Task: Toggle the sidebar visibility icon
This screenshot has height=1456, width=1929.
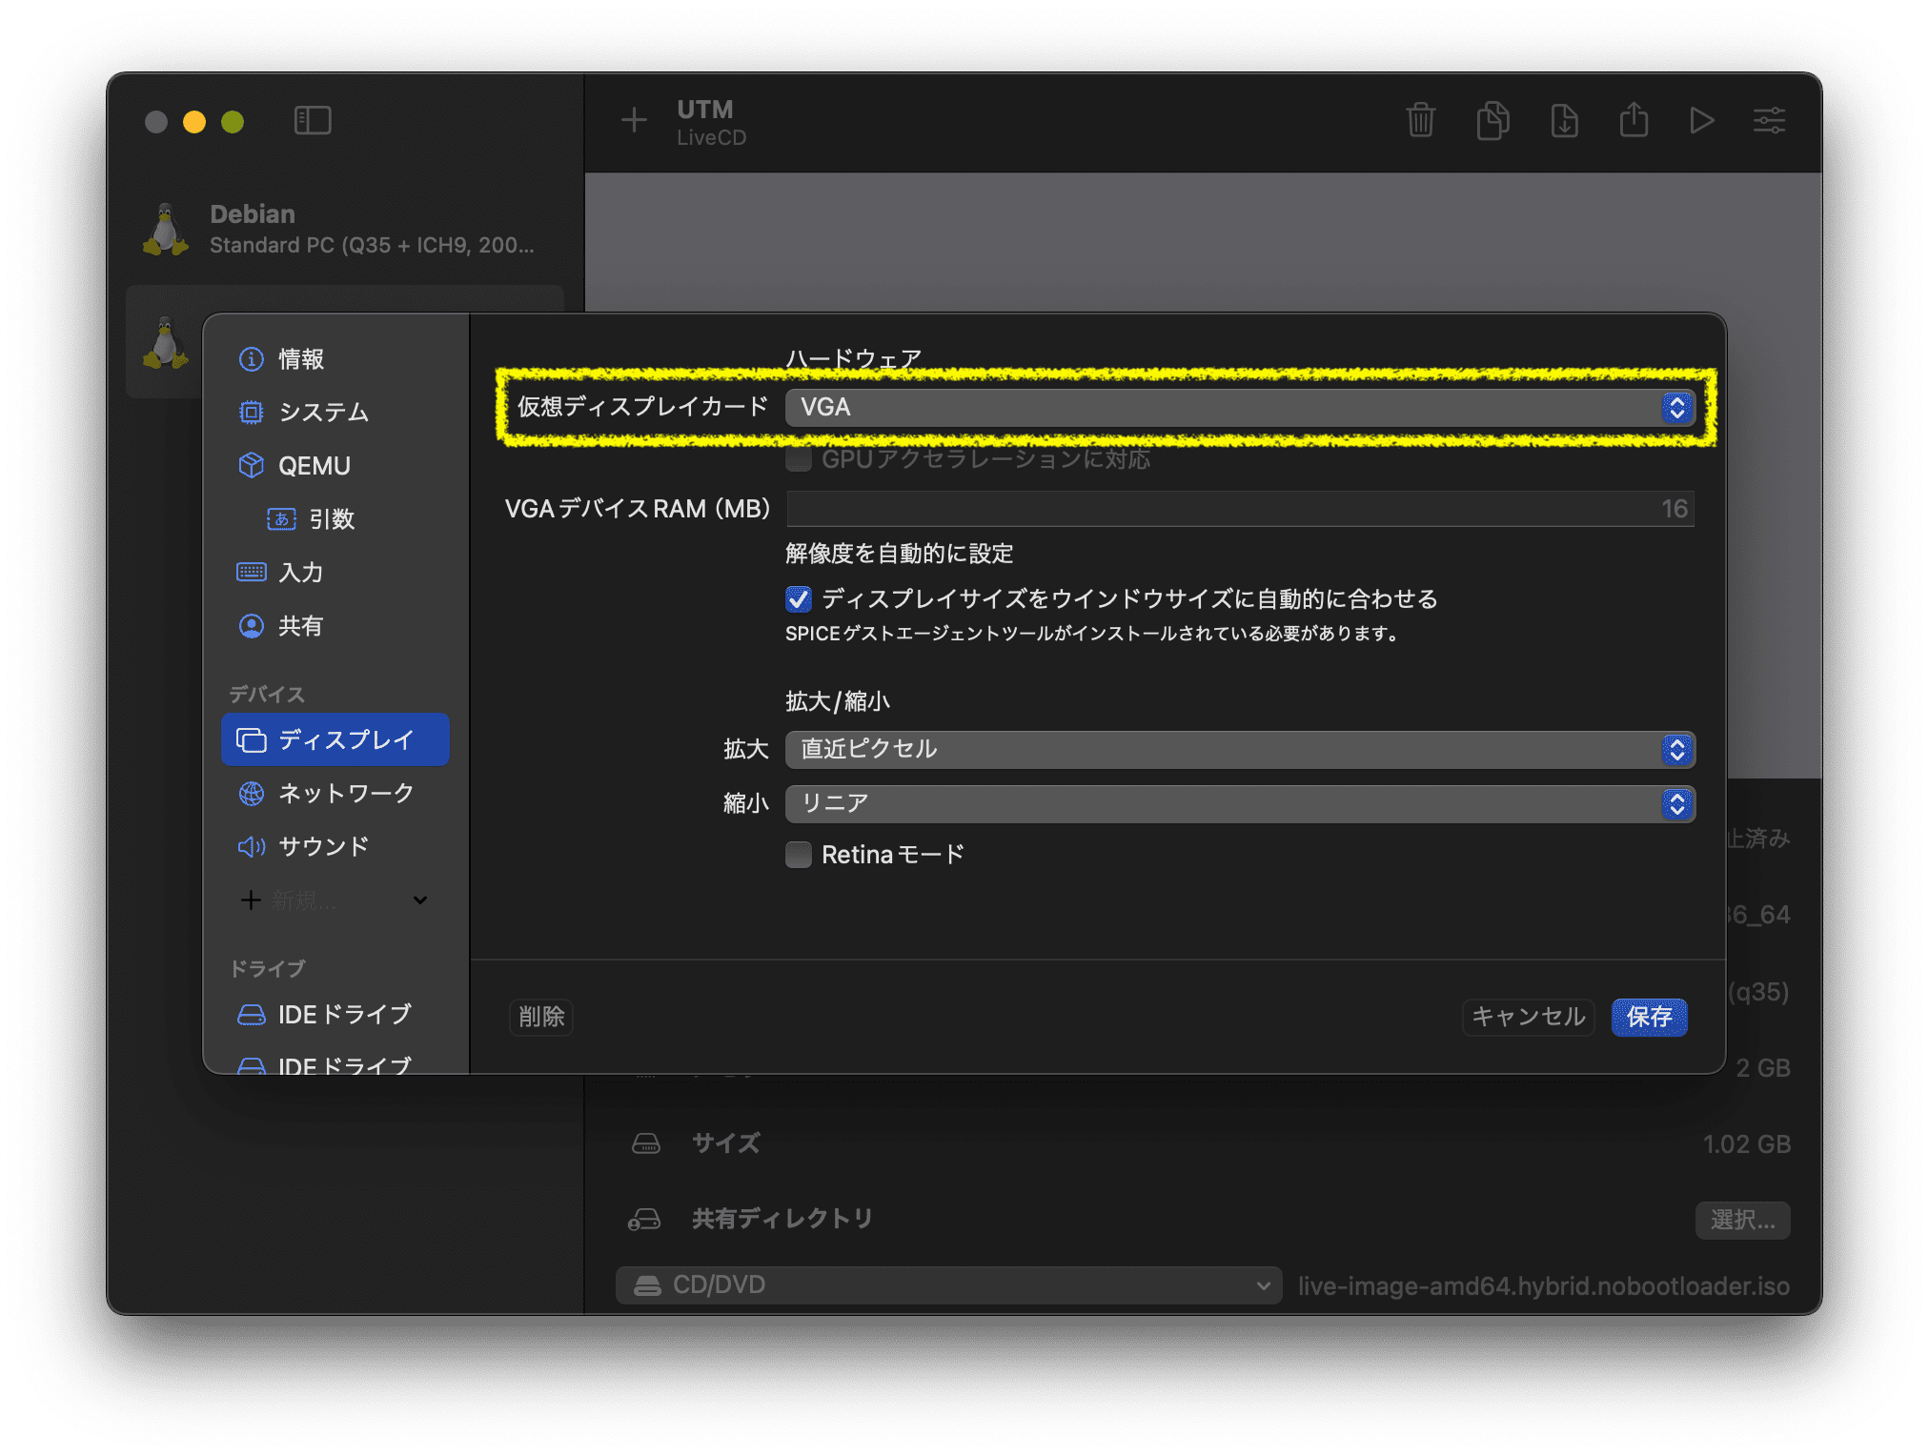Action: (313, 121)
